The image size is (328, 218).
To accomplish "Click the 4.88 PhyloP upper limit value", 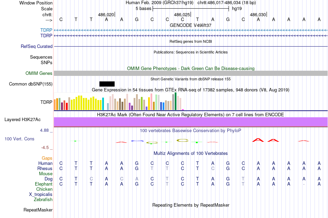I will (44, 130).
